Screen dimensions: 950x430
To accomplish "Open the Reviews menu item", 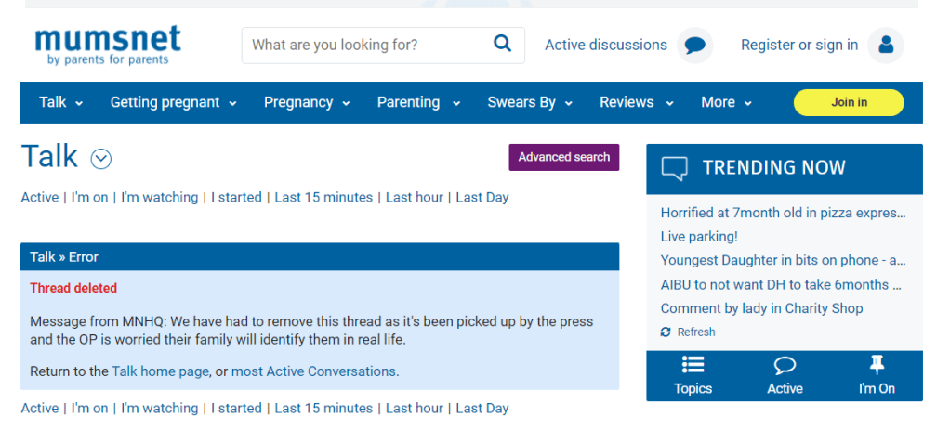I will (636, 102).
